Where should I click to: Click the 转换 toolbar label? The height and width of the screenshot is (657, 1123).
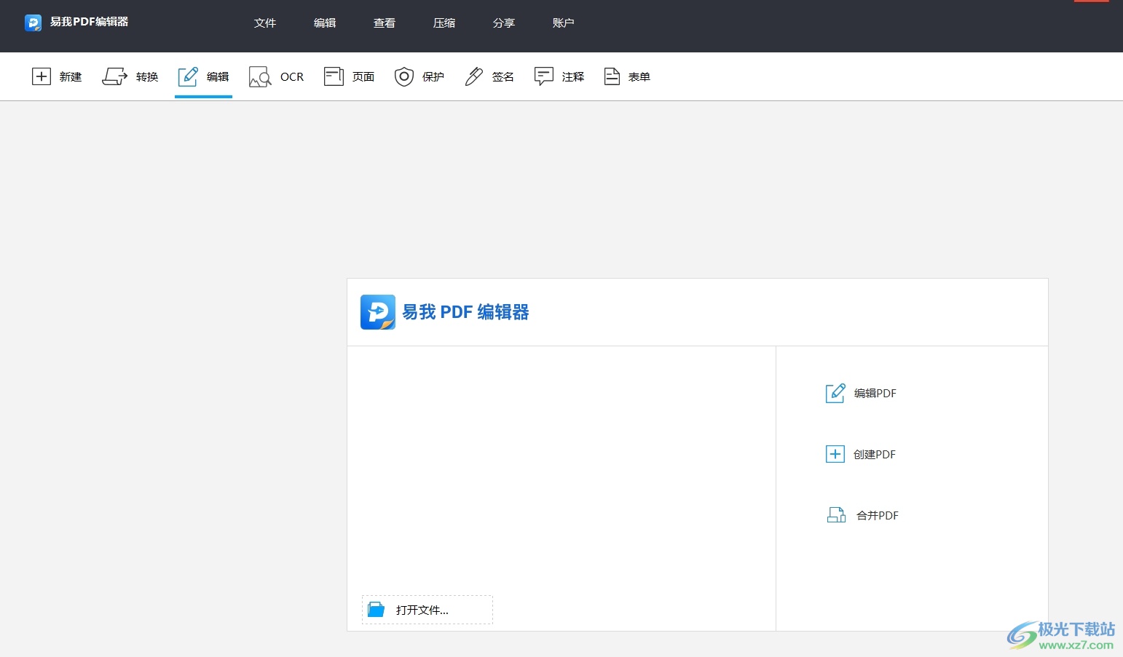click(x=147, y=76)
